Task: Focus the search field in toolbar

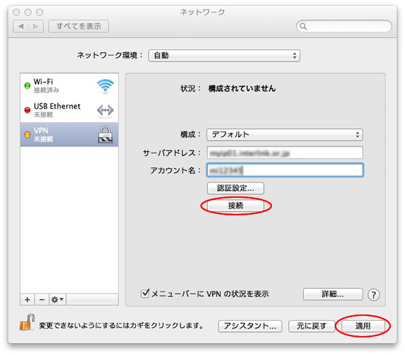Action: (344, 26)
